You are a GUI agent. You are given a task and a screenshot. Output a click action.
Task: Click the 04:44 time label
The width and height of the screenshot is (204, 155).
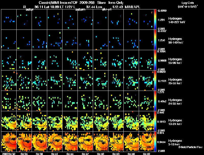click(70, 154)
